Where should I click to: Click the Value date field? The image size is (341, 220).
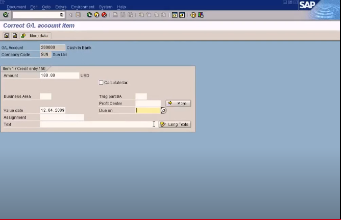point(53,110)
